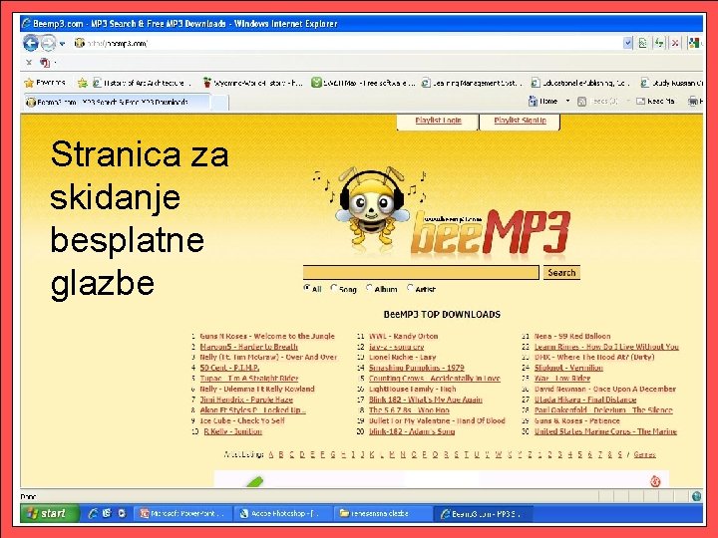This screenshot has height=538, width=718.
Task: Open the green 'Free software' favorite
Action: 363,83
